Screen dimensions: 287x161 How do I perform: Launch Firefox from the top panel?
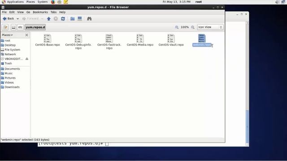coord(53,2)
